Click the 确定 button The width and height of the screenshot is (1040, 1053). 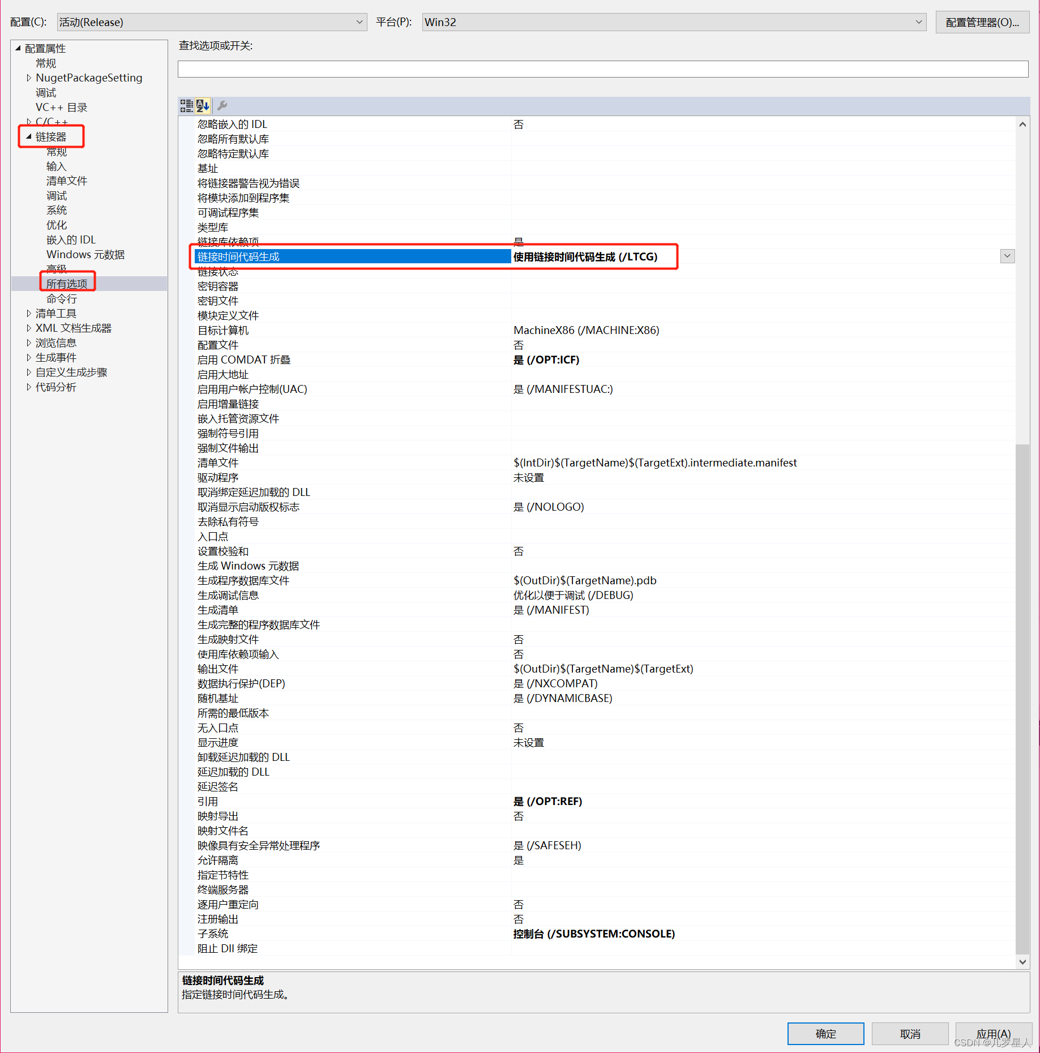coord(825,1034)
